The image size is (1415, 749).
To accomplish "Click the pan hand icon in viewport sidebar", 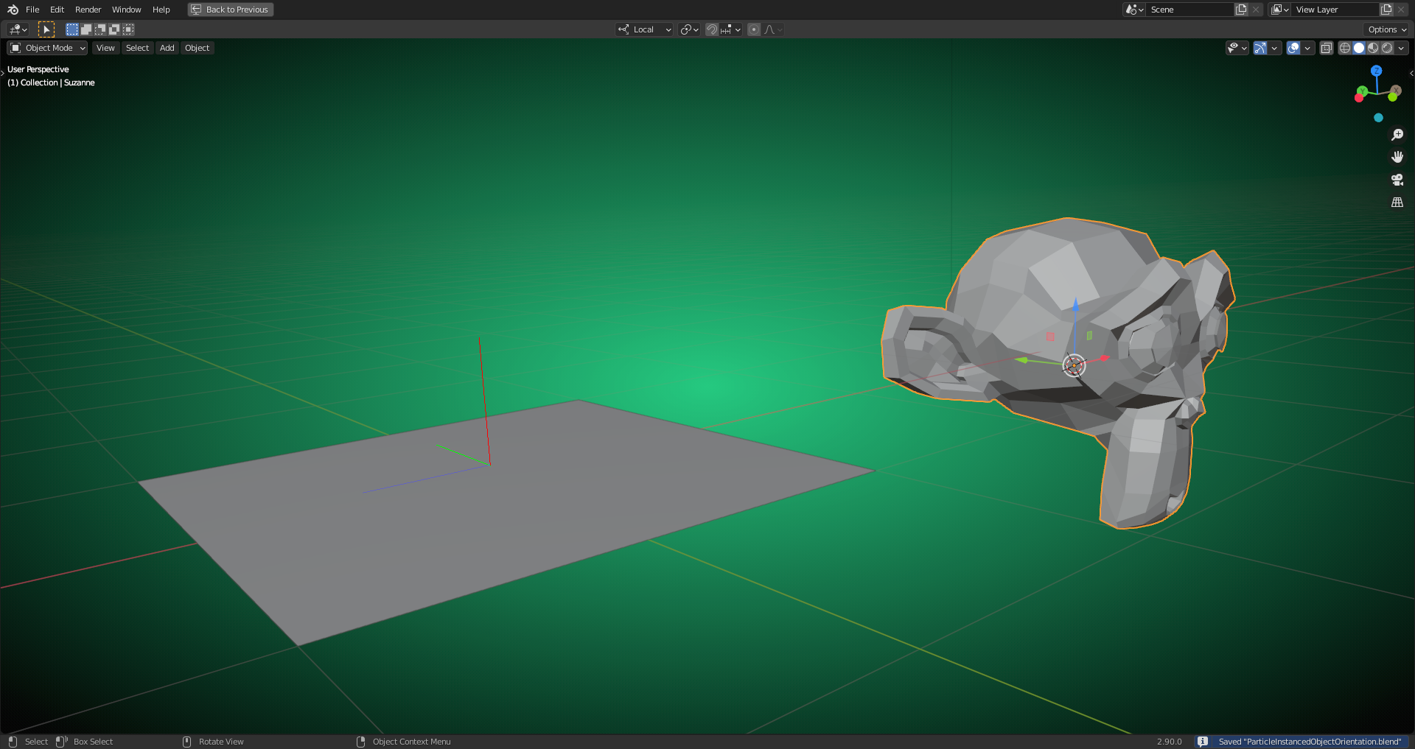I will 1397,156.
